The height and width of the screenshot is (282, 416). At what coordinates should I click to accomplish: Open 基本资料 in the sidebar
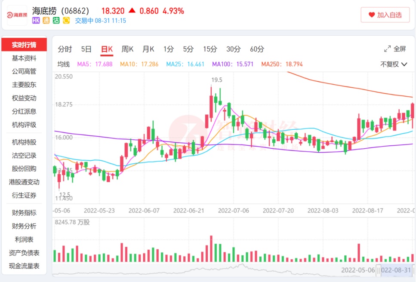[24, 58]
